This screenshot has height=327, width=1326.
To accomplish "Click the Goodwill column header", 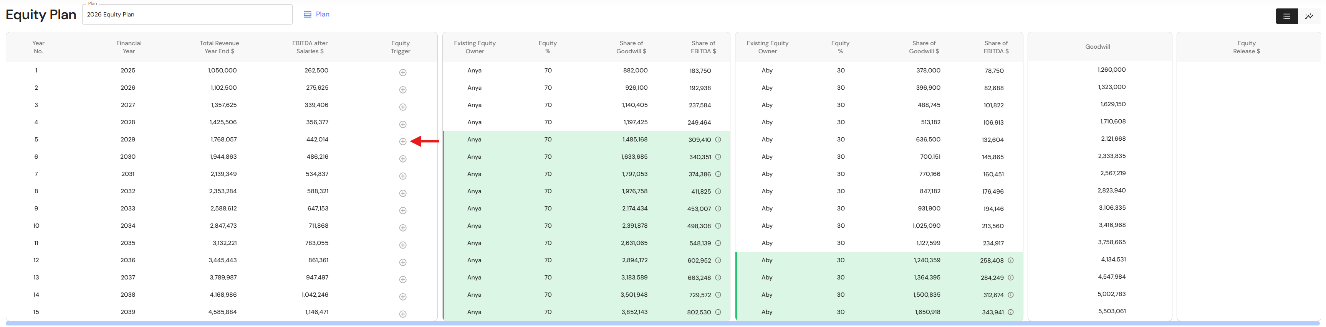I will tap(1098, 47).
